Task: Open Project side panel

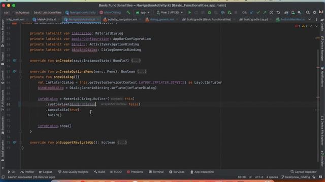Action: tap(3, 59)
